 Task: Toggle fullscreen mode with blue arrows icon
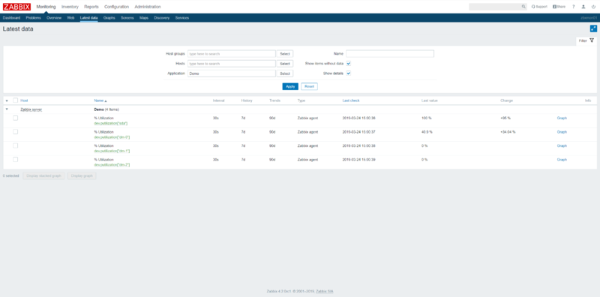click(x=593, y=28)
